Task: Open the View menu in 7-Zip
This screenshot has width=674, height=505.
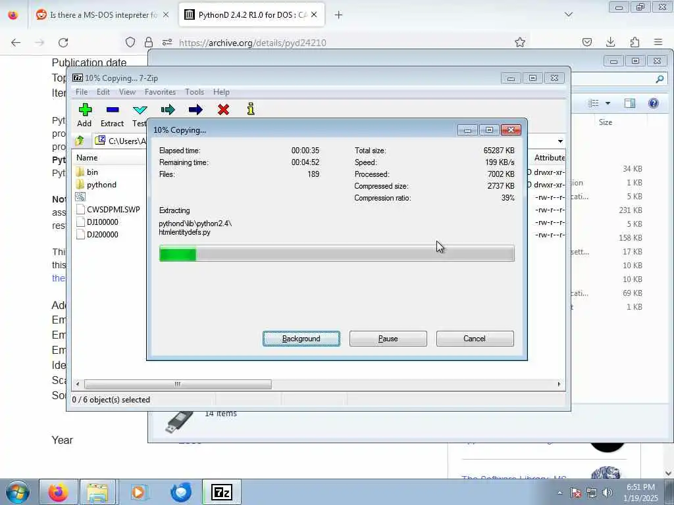Action: 127,92
